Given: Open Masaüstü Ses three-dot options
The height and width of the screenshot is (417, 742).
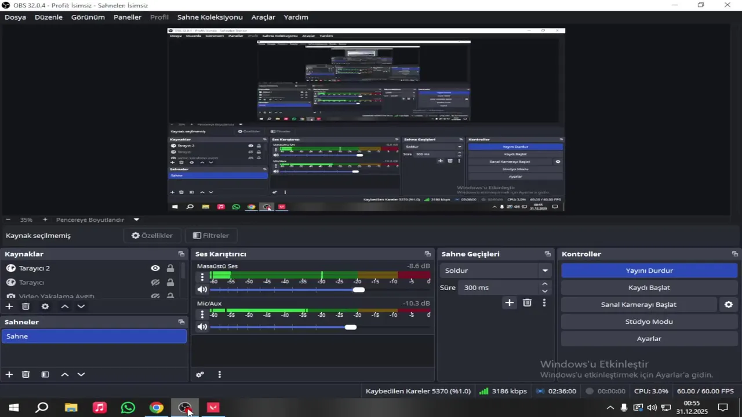Looking at the screenshot, I should coord(202,277).
